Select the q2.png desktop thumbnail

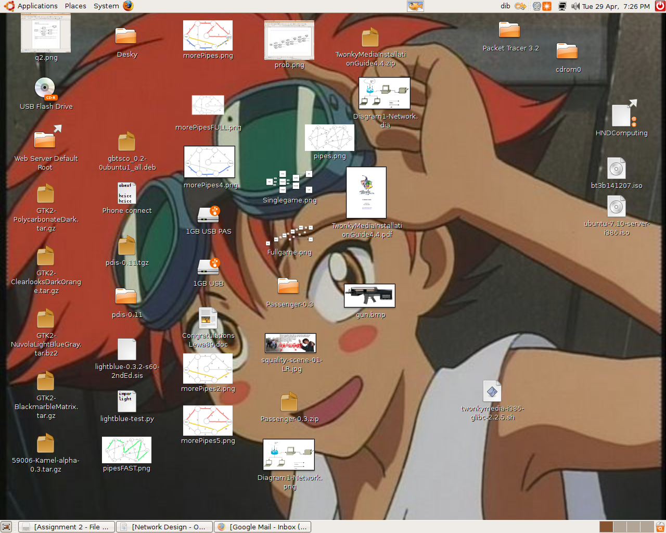[x=46, y=33]
